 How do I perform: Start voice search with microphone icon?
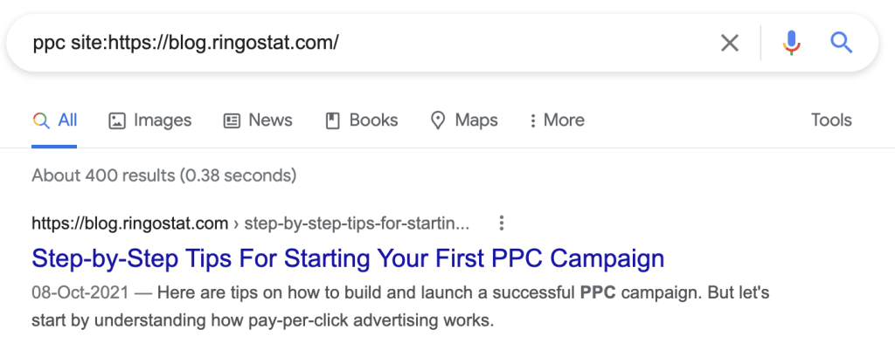(x=791, y=43)
